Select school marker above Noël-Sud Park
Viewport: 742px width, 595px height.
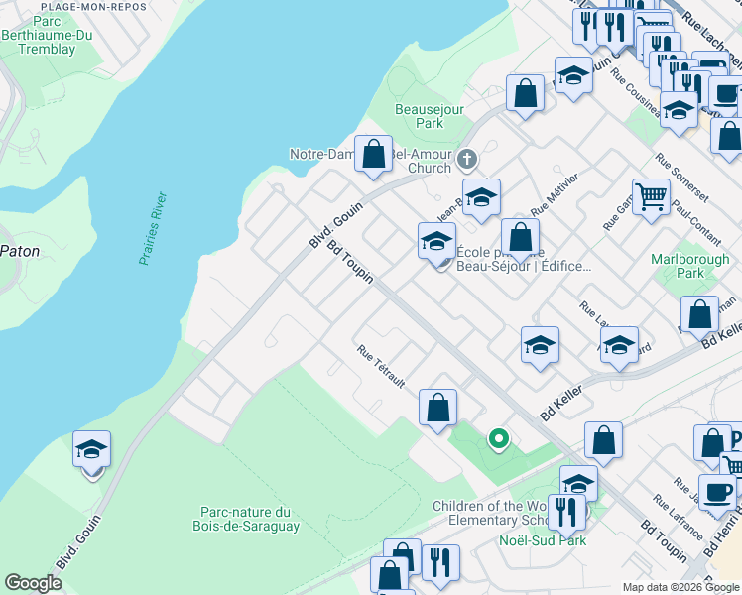pyautogui.click(x=578, y=480)
